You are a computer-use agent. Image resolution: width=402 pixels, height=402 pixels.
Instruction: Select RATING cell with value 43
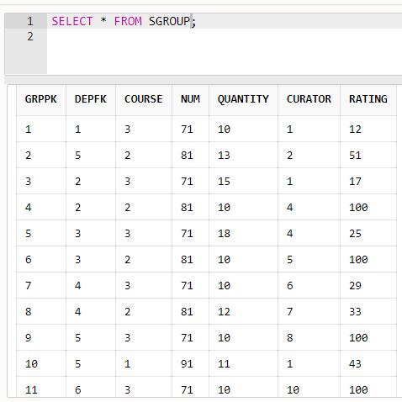[368, 363]
